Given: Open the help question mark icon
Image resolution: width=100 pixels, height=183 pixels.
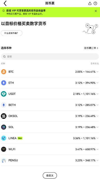Looking at the screenshot, I should pyautogui.click(x=95, y=3).
